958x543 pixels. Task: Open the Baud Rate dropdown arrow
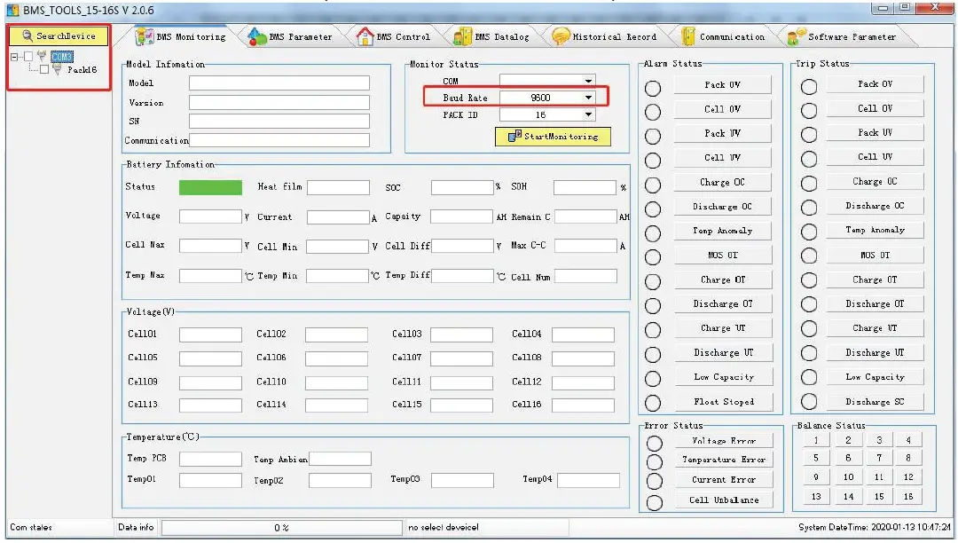click(x=588, y=98)
